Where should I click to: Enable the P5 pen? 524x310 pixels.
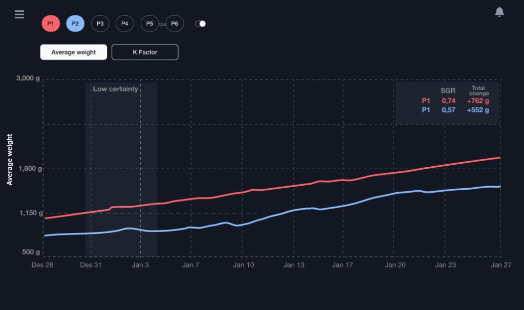(x=149, y=24)
